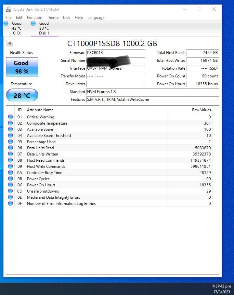The image size is (234, 295).
Task: Open the Language menu
Action: pyautogui.click(x=96, y=18)
